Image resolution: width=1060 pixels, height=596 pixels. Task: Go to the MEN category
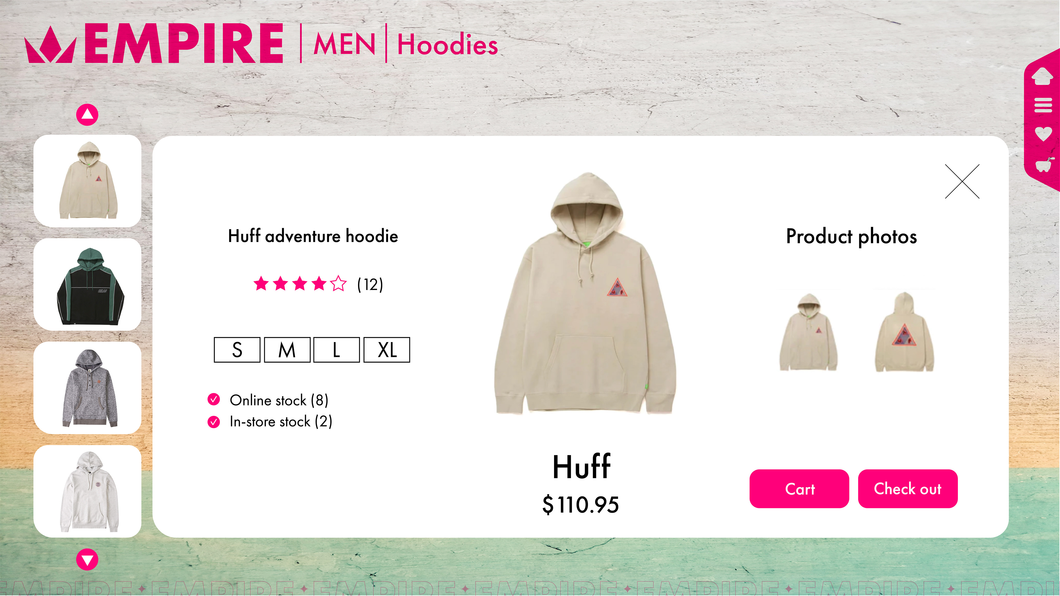[x=344, y=44]
